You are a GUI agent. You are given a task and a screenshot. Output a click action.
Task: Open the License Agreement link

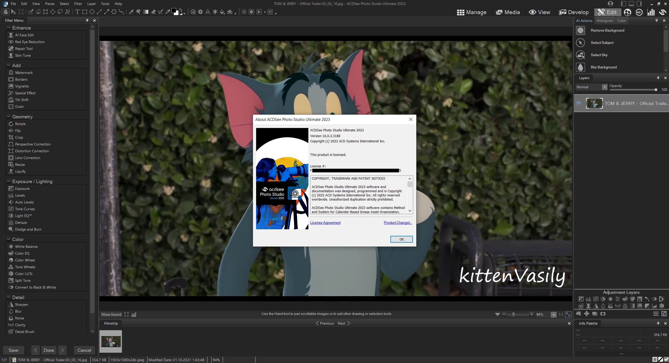point(325,223)
